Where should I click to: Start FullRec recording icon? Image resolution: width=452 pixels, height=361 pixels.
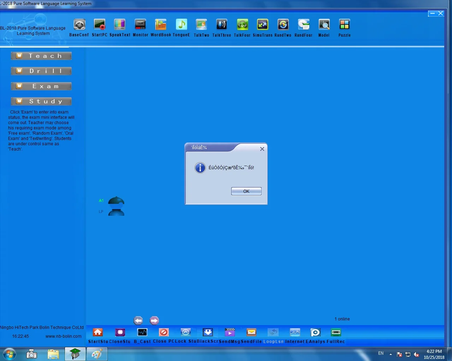click(336, 332)
